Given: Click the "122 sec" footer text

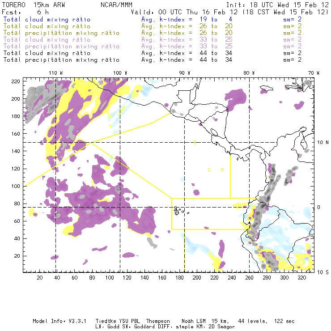Looking at the screenshot, I should 284,321.
